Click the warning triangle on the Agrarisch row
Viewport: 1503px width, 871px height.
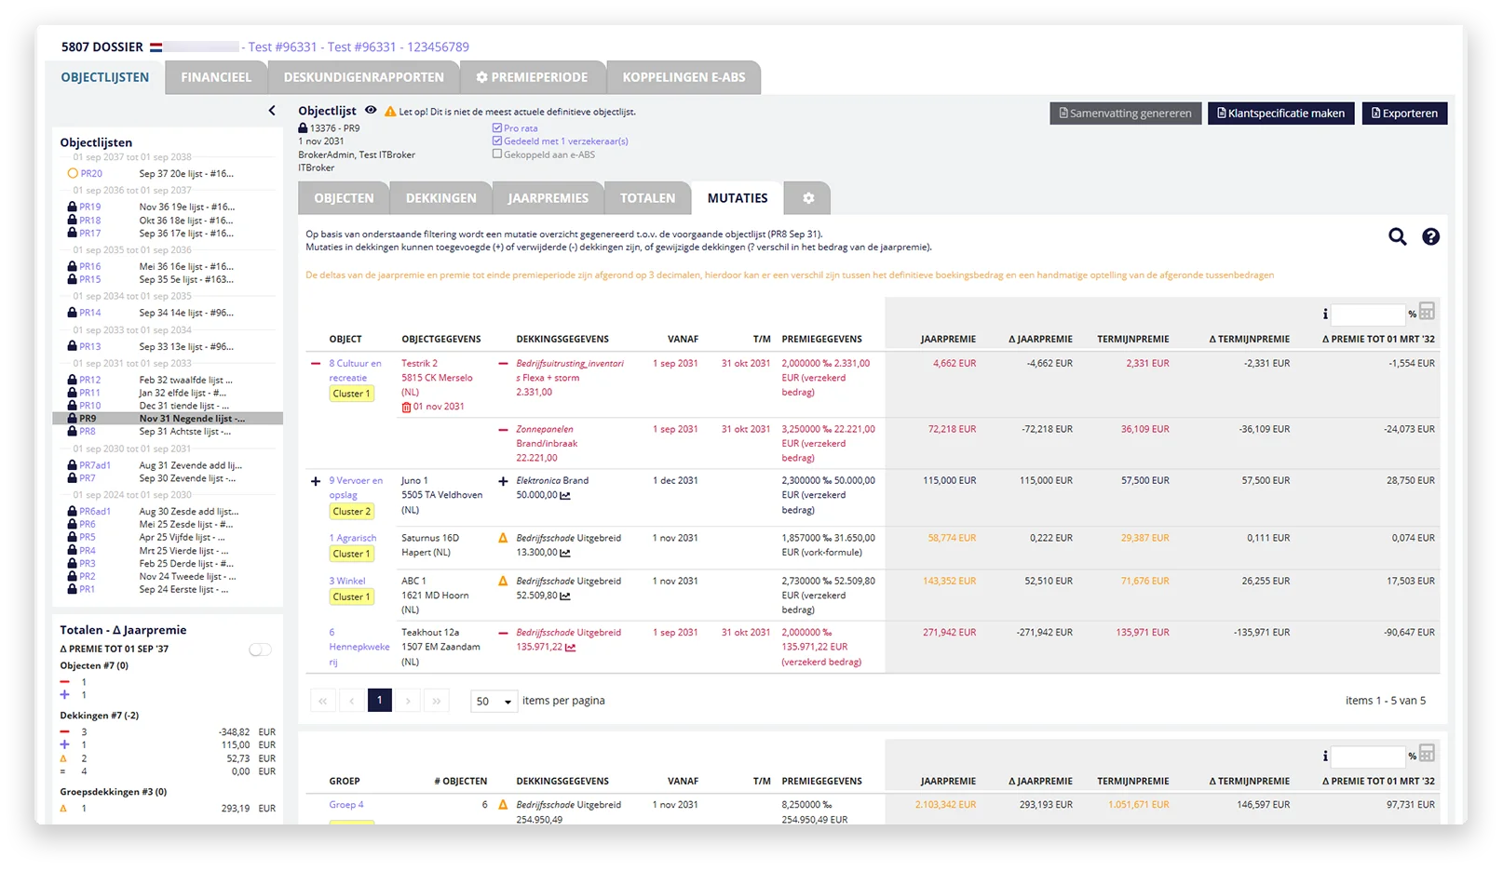pyautogui.click(x=503, y=538)
